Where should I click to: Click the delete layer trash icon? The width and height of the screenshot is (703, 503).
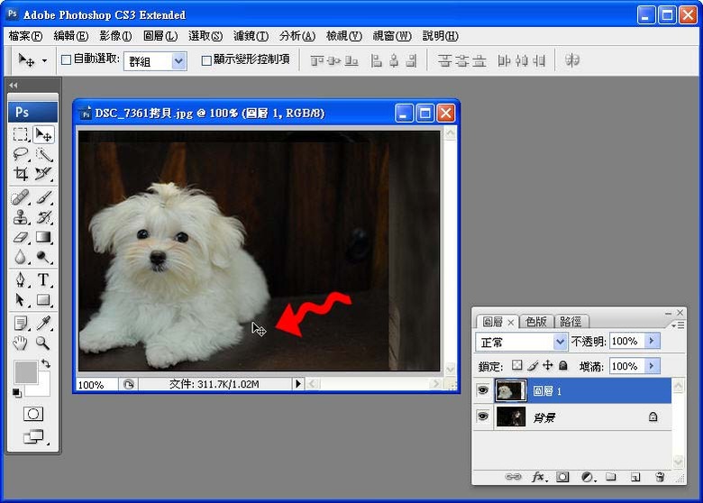point(660,476)
